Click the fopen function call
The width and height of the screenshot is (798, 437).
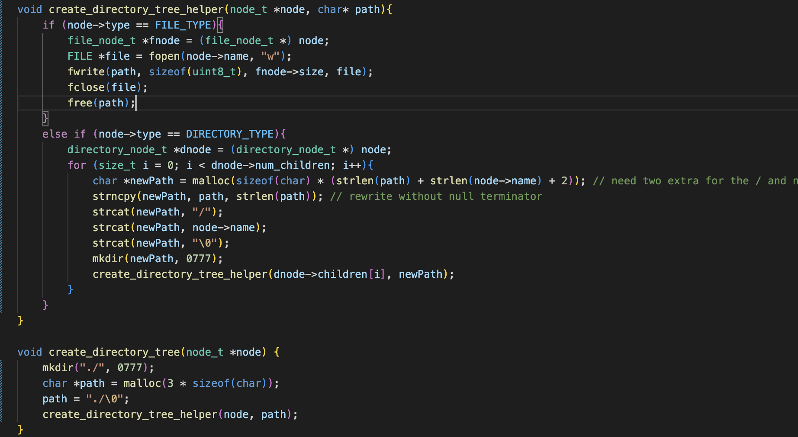[x=164, y=56]
